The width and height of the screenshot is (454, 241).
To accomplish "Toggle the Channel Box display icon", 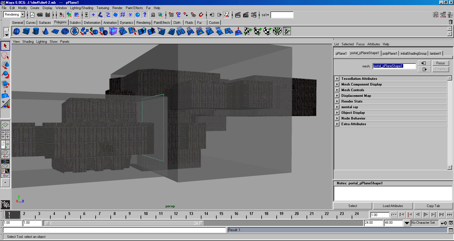I will [451, 15].
